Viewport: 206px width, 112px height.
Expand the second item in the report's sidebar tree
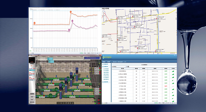(x=106, y=67)
